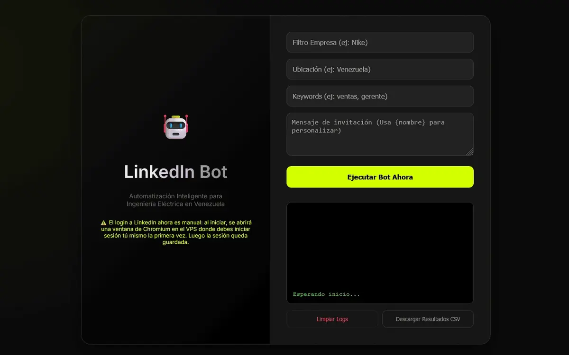
Task: Click the yellow warning triangle icon
Action: tap(103, 222)
